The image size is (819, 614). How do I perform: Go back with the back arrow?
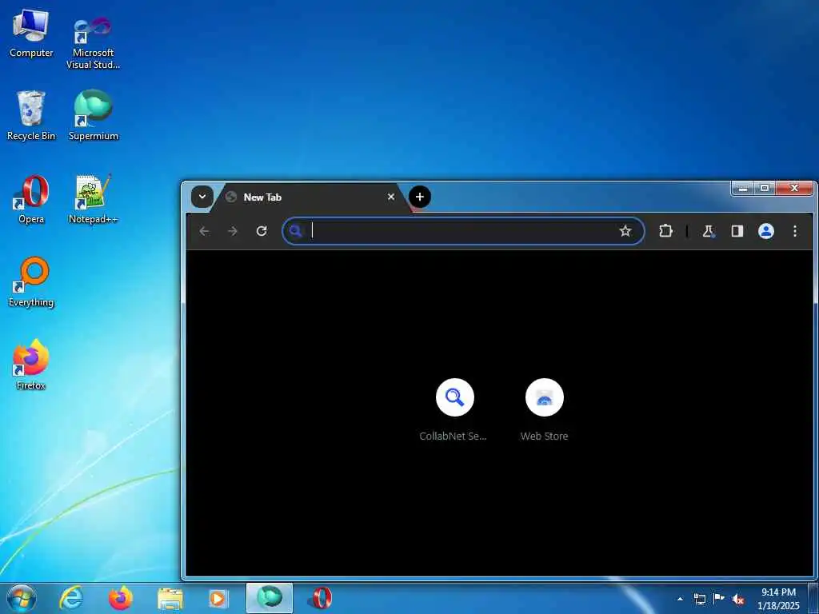(204, 231)
